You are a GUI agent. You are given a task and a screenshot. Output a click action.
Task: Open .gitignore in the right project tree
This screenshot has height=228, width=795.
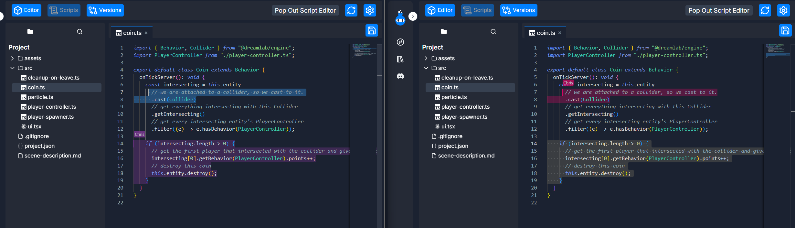pyautogui.click(x=470, y=136)
